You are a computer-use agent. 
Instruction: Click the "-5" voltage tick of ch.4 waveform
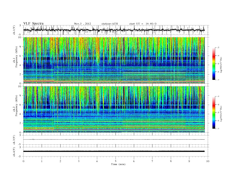coord(20,156)
